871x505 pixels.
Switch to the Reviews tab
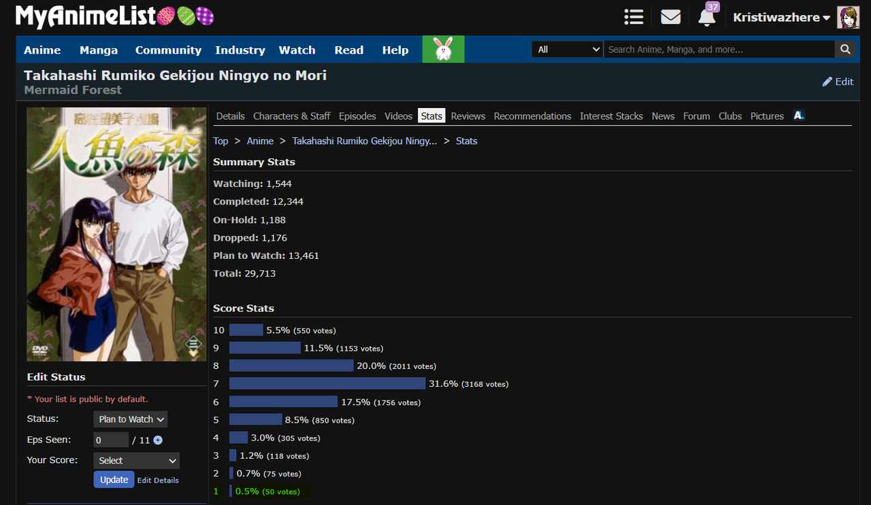pyautogui.click(x=468, y=116)
